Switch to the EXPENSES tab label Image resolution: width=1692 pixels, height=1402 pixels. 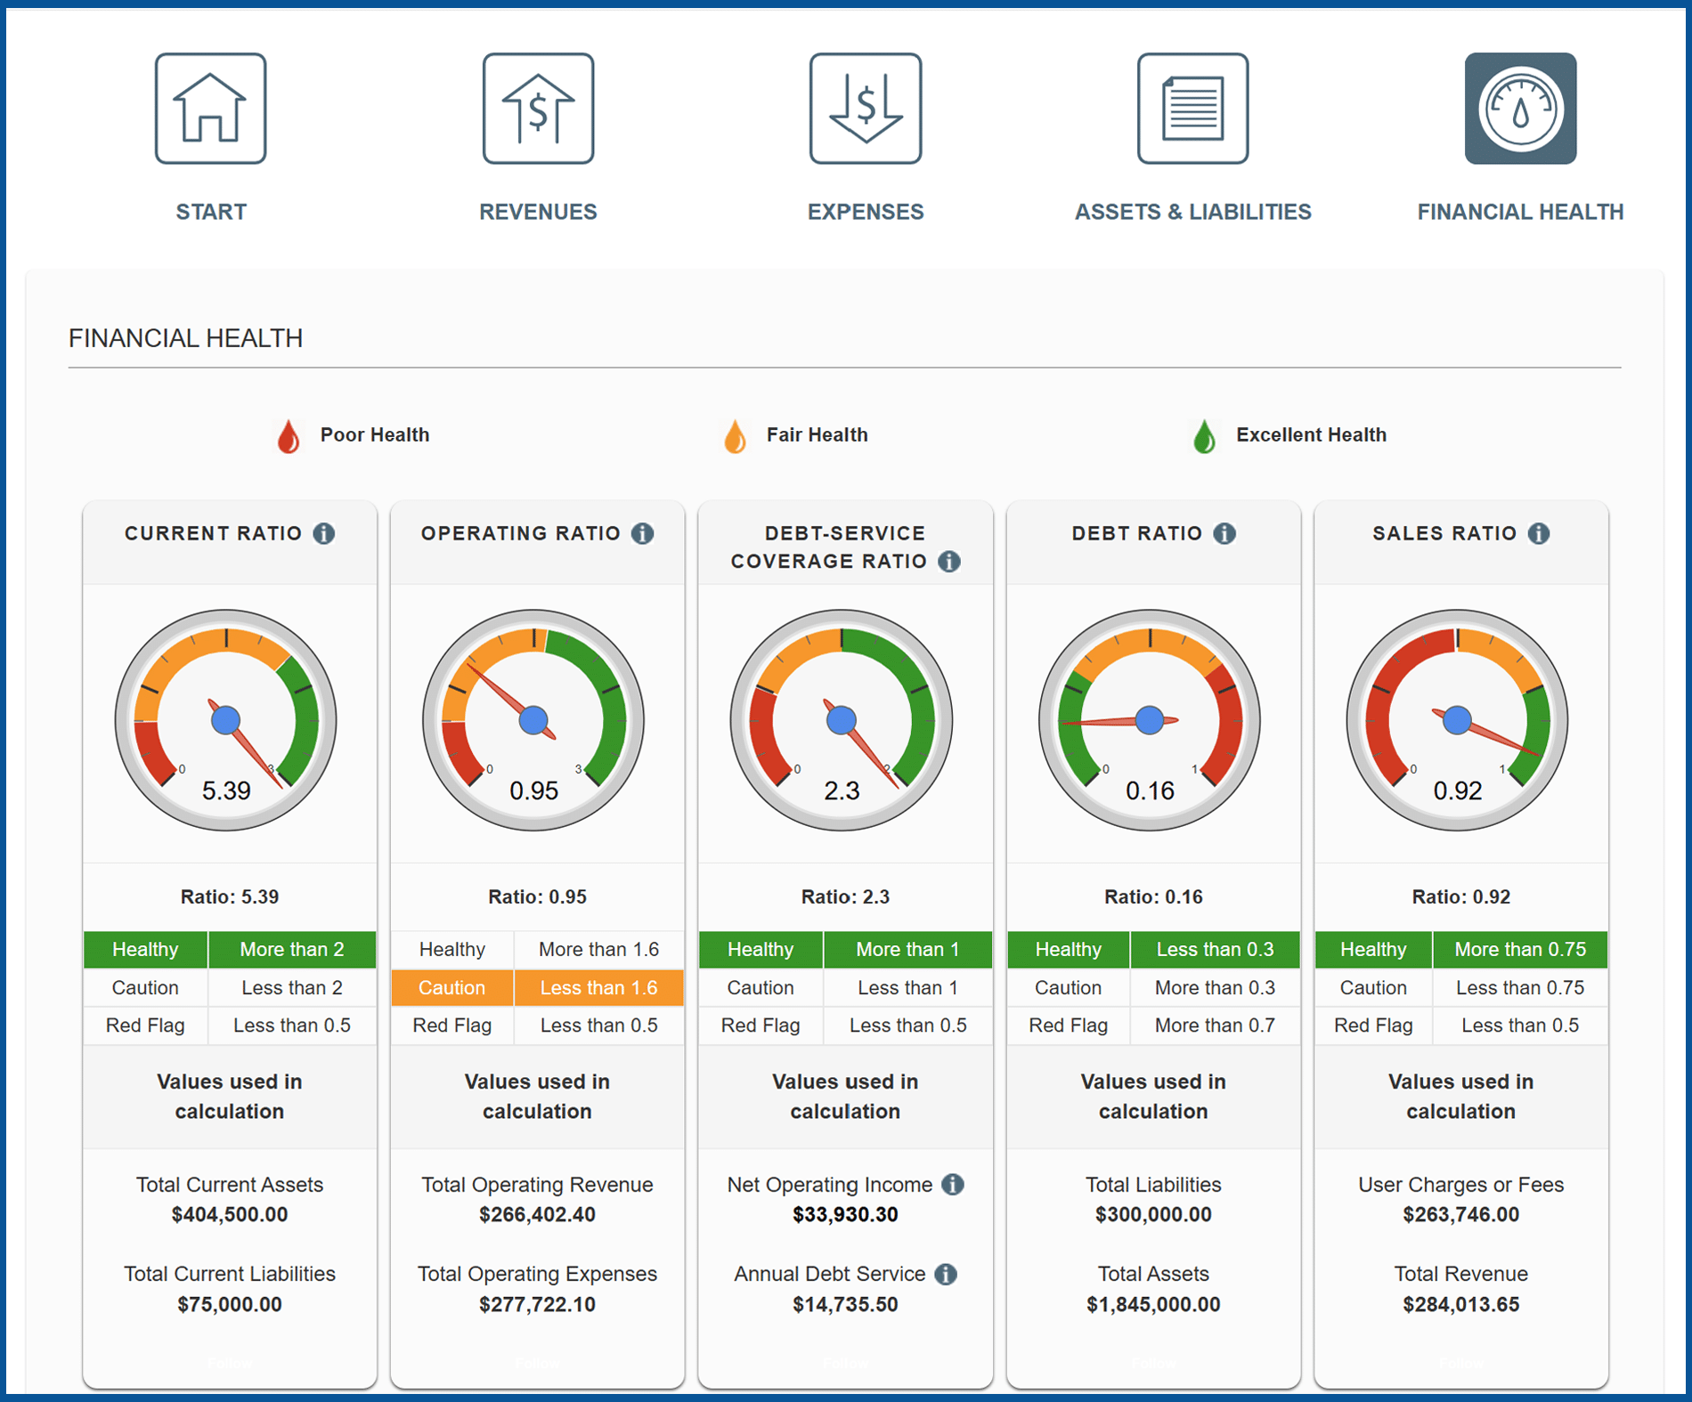pyautogui.click(x=865, y=212)
